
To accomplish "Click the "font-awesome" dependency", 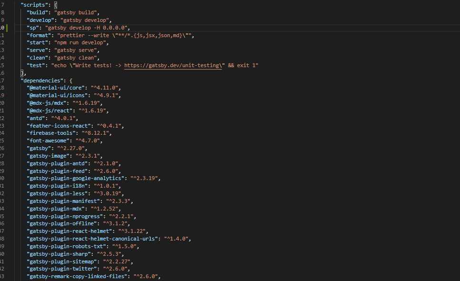I will [x=48, y=140].
